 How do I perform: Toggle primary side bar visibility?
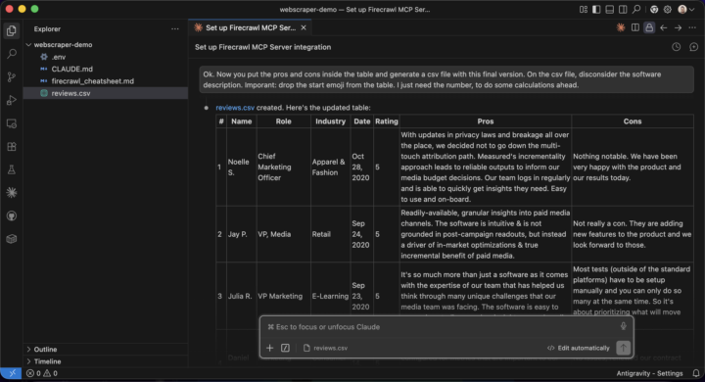click(596, 9)
